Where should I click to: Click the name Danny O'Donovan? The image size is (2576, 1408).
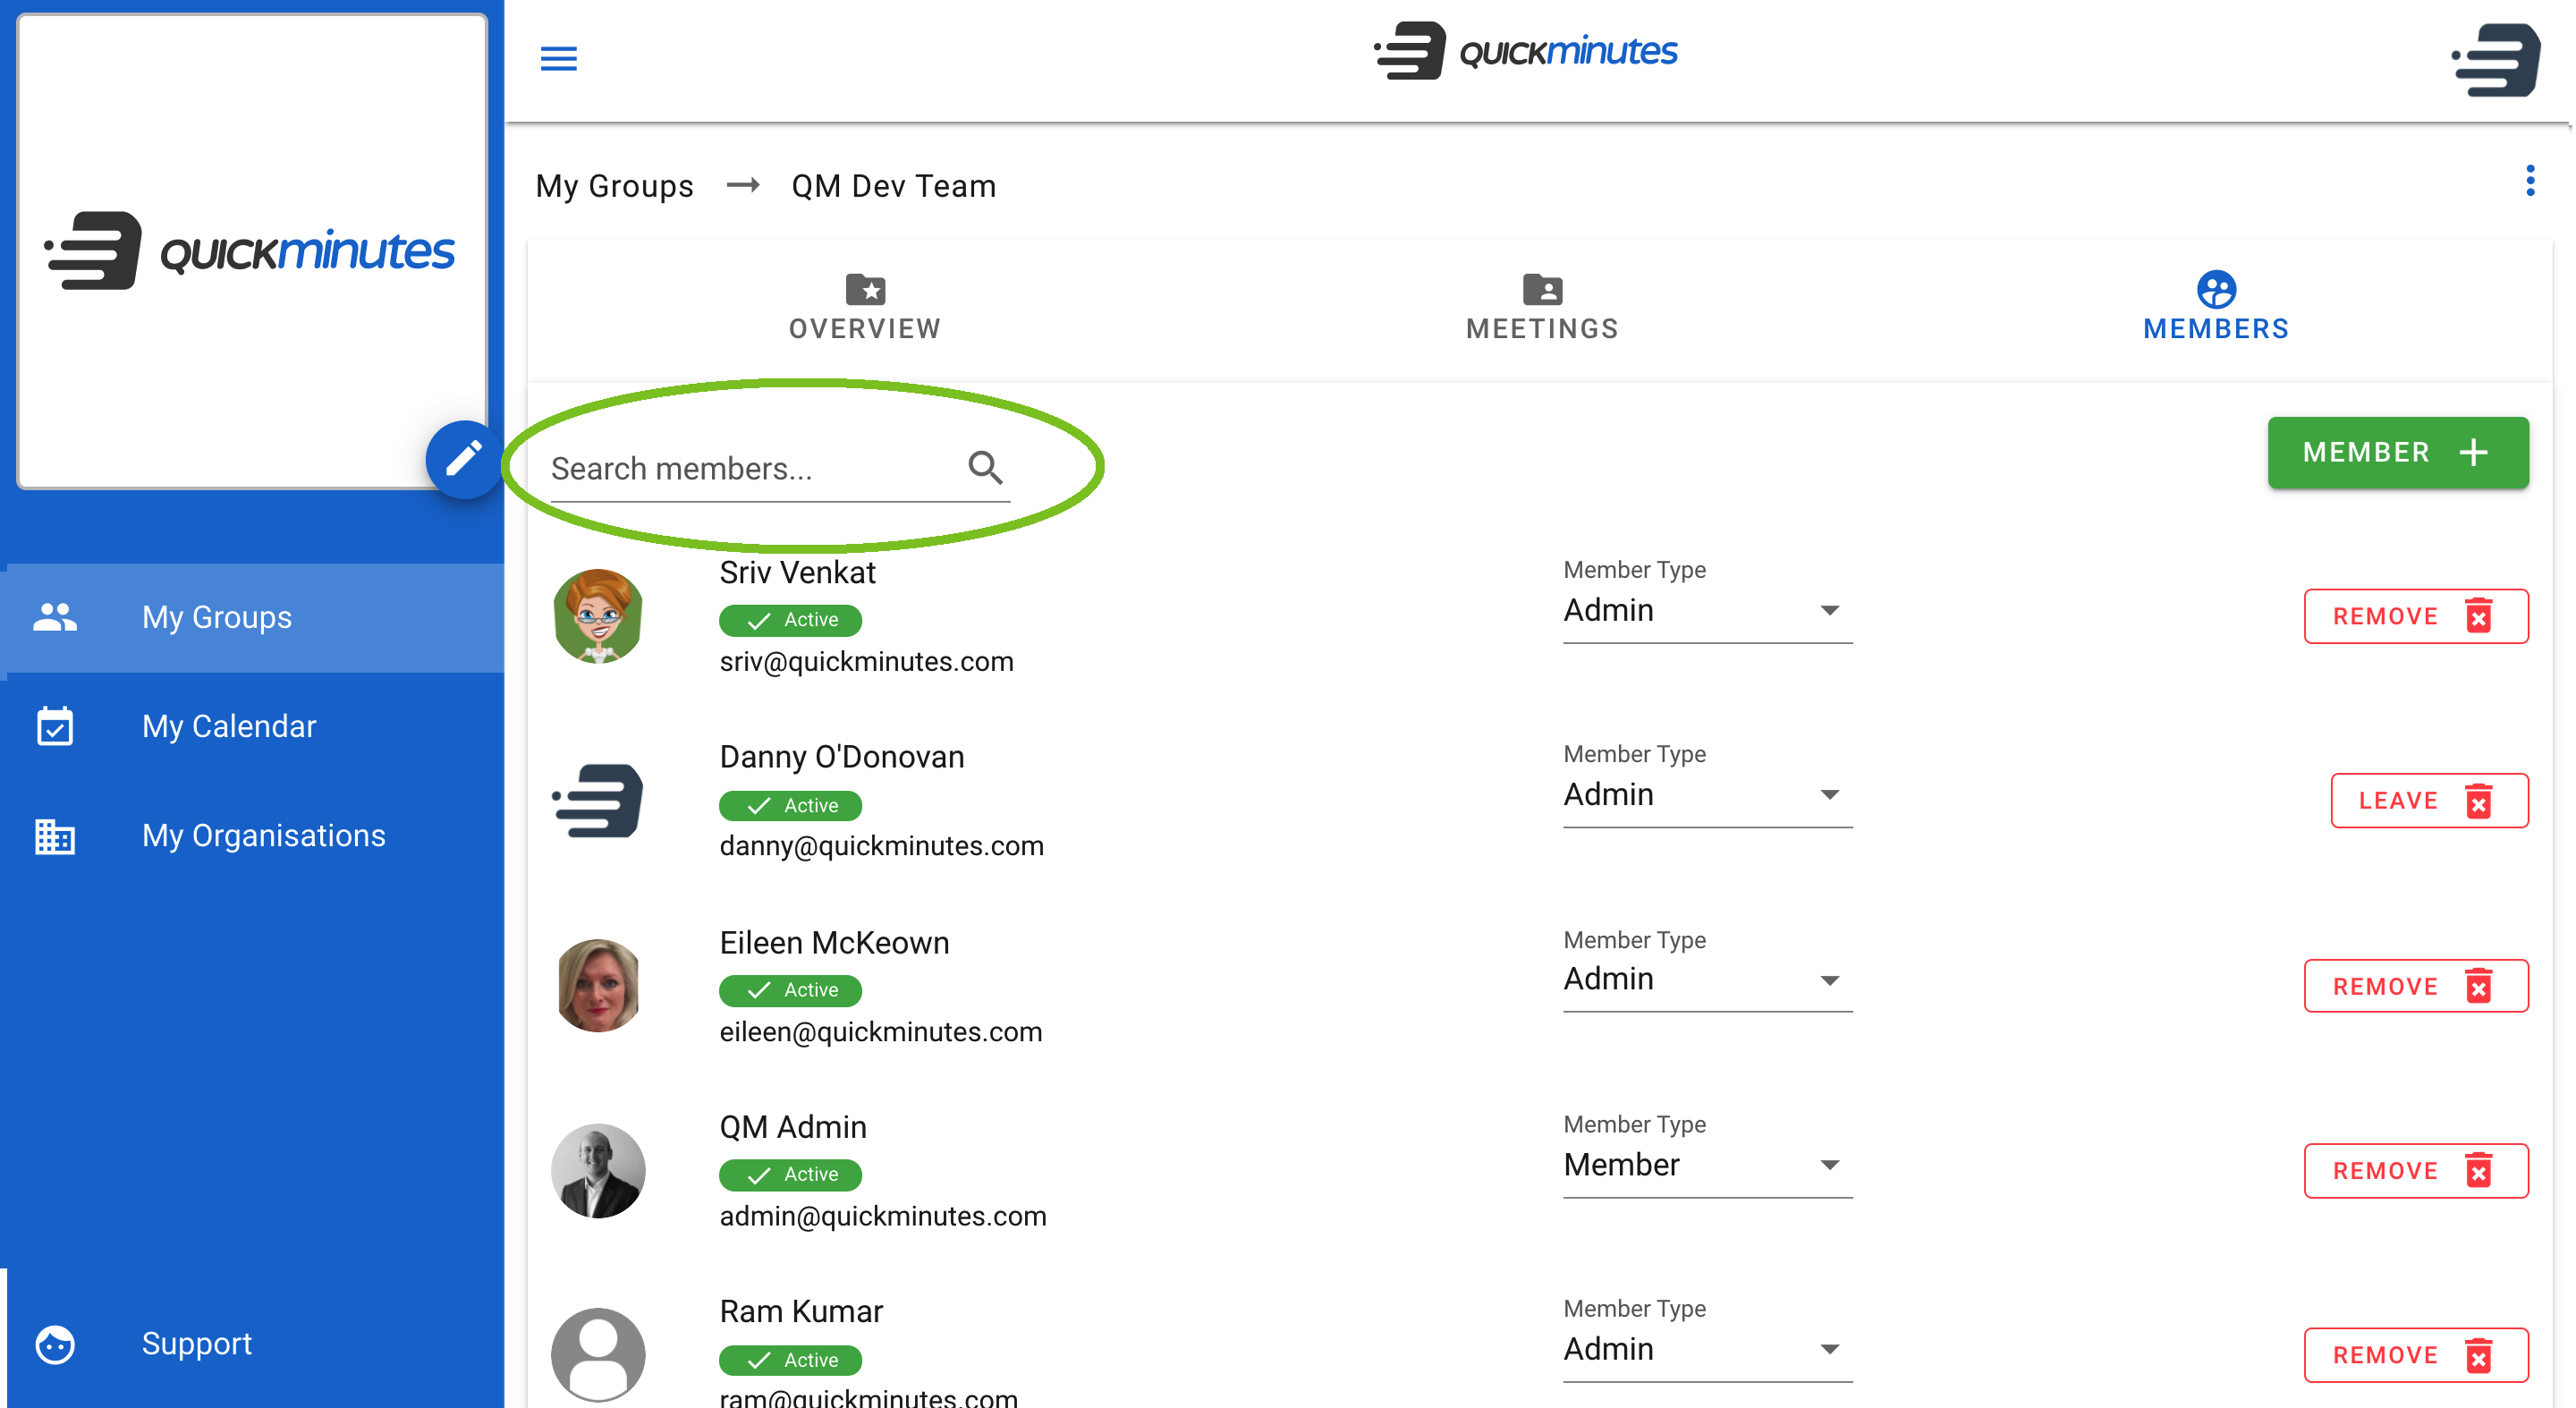point(842,757)
